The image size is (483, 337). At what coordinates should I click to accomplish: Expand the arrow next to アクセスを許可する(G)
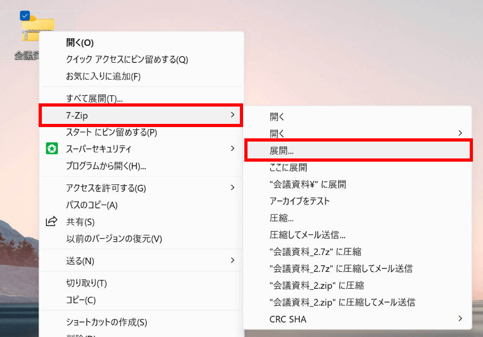232,187
